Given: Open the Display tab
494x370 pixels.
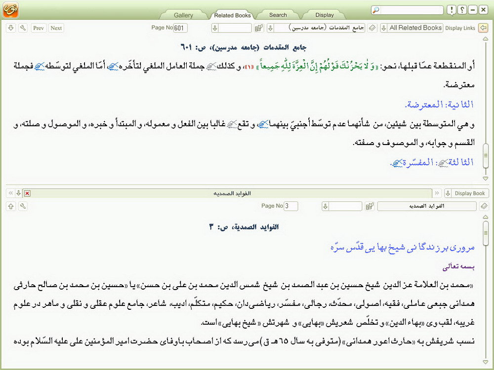Looking at the screenshot, I should (x=325, y=15).
